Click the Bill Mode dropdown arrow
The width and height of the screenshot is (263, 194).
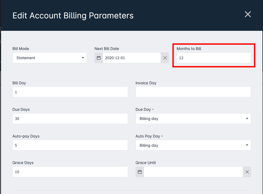pos(83,58)
